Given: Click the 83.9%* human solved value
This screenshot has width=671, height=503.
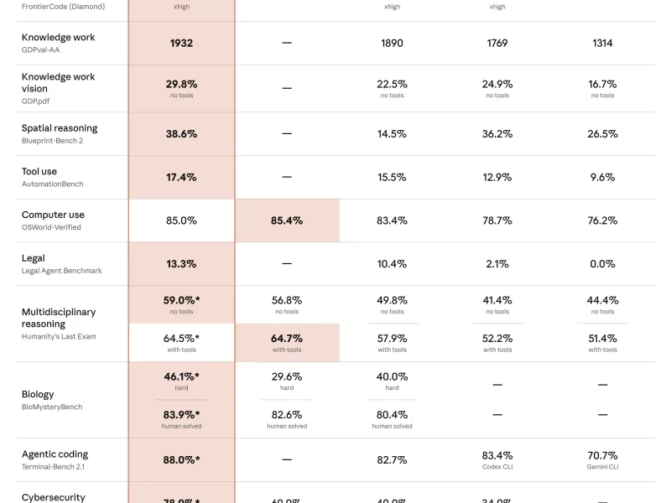Looking at the screenshot, I should 181,419.
